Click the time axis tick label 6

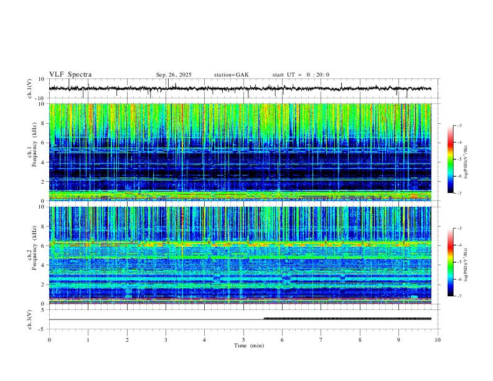point(282,340)
